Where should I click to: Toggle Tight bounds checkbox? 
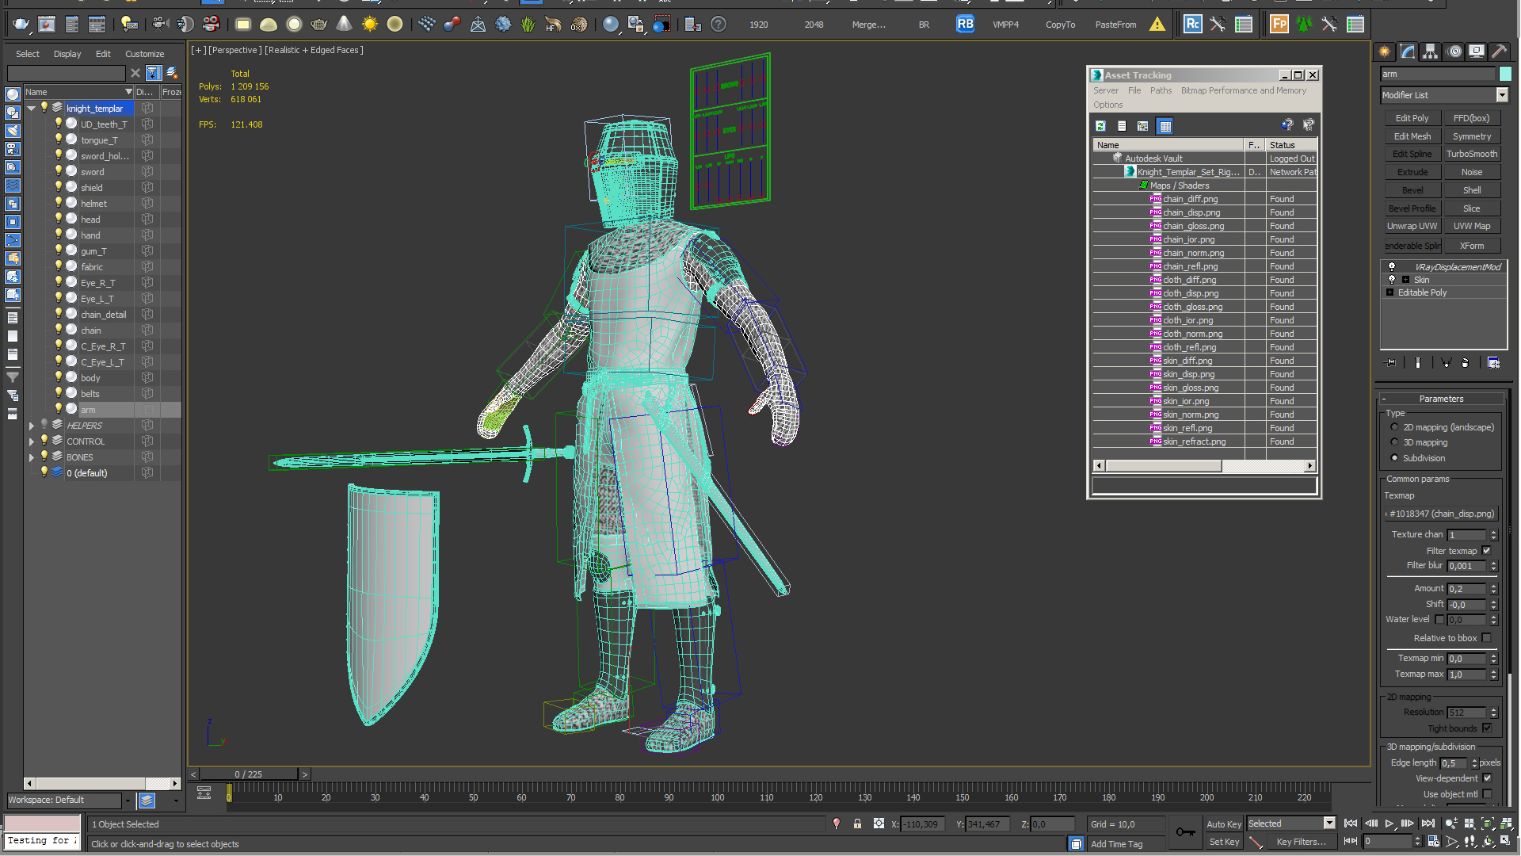pyautogui.click(x=1486, y=728)
